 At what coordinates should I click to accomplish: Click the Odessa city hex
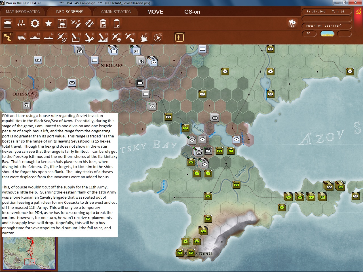(x=33, y=93)
